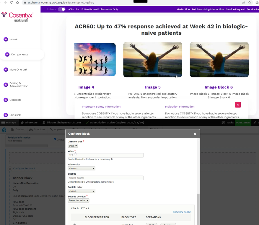Open the Manage hamburger menu

3,123
